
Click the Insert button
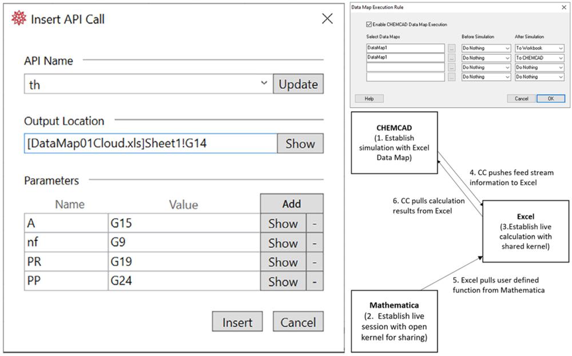(x=237, y=322)
